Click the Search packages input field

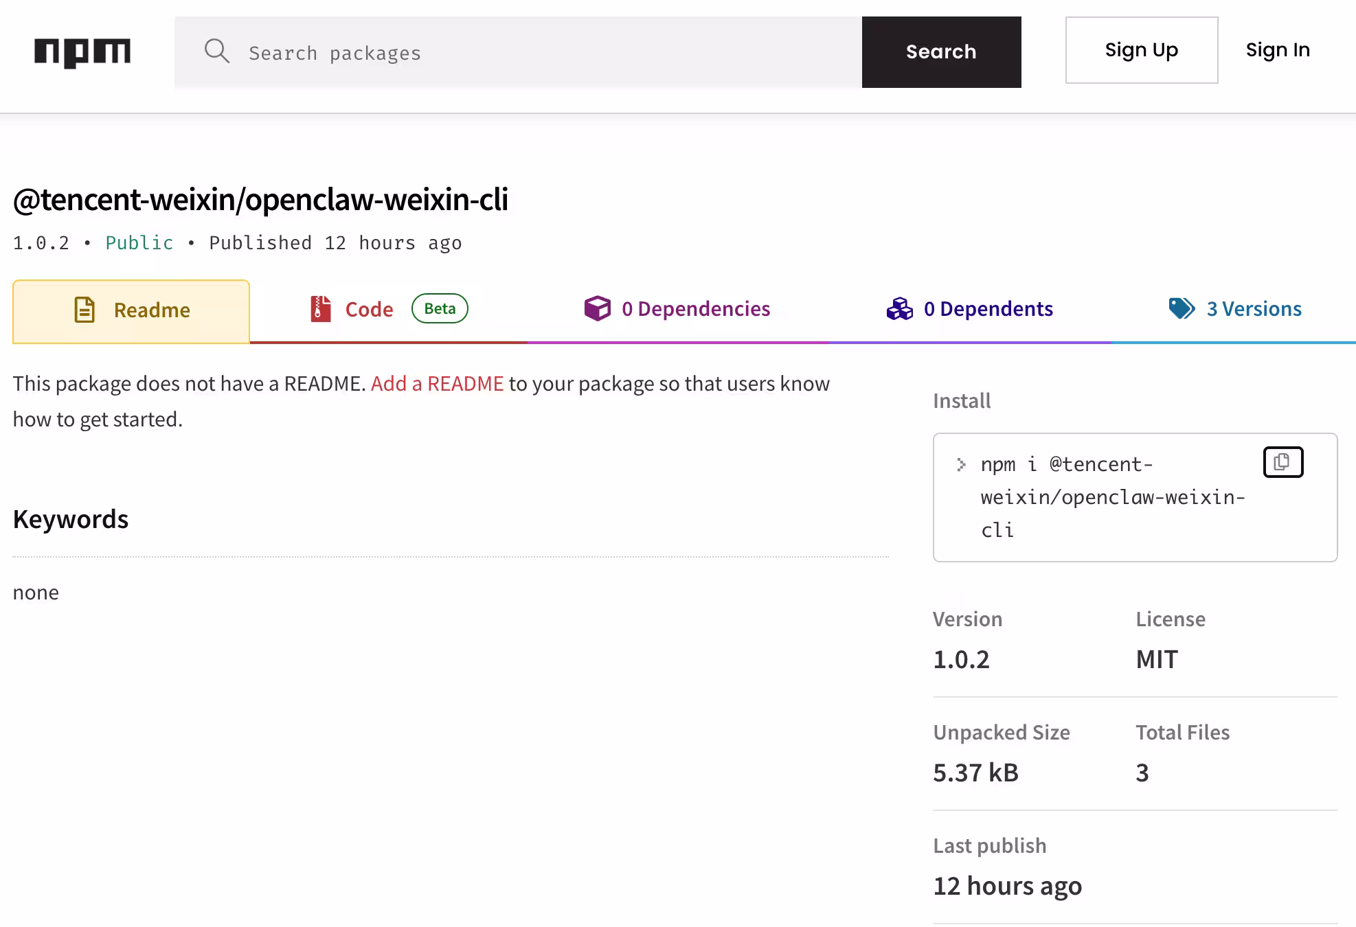[481, 52]
